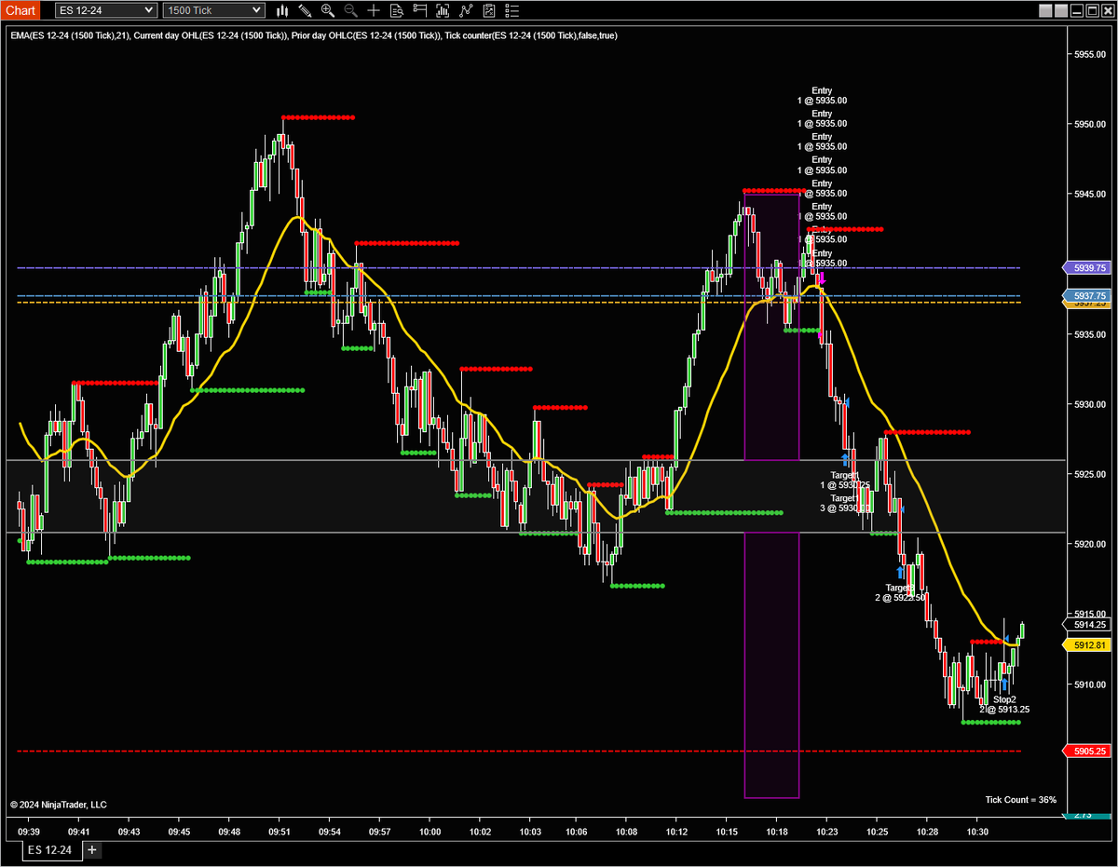Click the 5925.00 price axis label
The height and width of the screenshot is (867, 1118).
point(1088,475)
